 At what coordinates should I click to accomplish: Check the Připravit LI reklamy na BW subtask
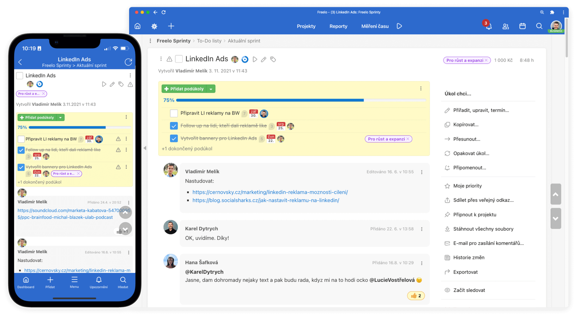[174, 113]
